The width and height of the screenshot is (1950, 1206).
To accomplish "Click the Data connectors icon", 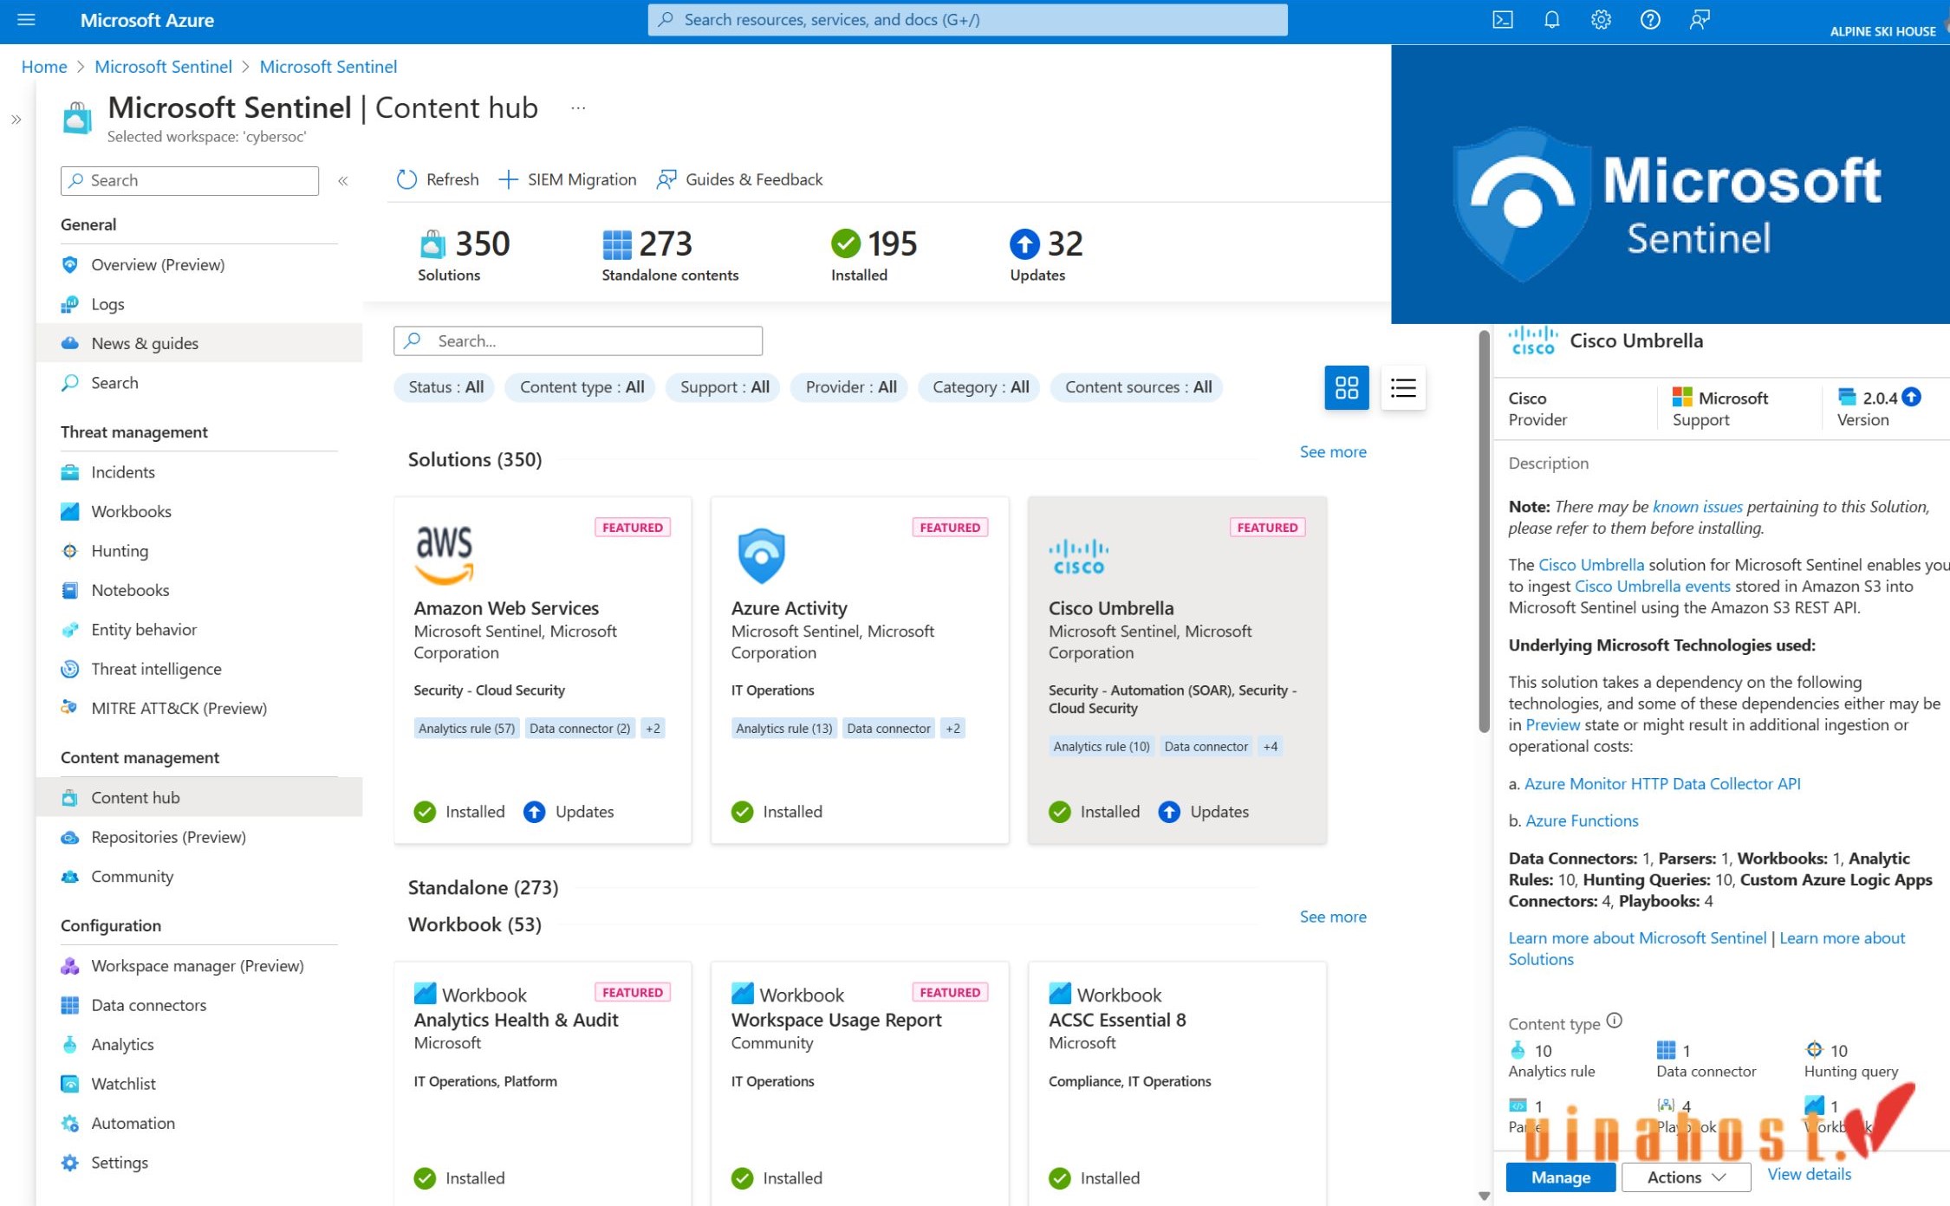I will [70, 1005].
